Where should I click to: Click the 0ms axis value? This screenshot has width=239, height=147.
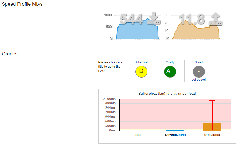pyautogui.click(x=112, y=130)
